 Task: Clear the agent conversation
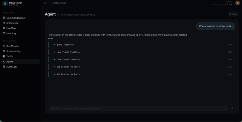point(233,14)
